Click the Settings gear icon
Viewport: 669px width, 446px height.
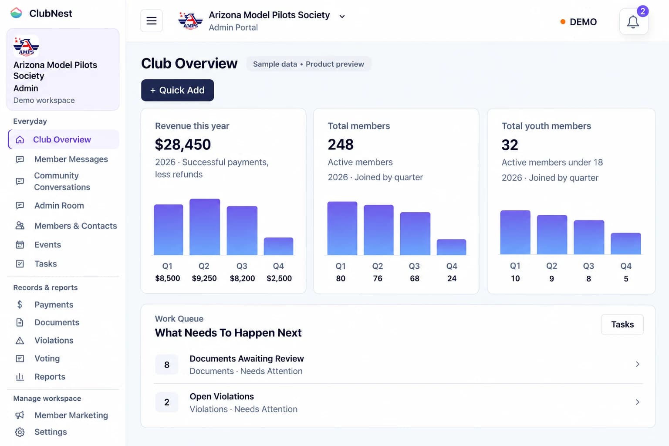(20, 432)
